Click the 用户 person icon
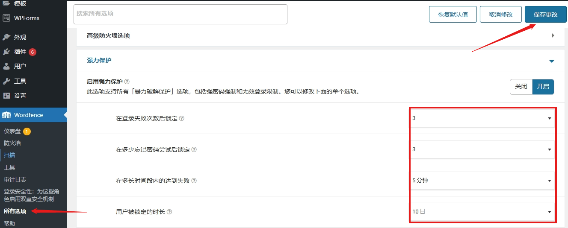Viewport: 568px width, 228px height. tap(6, 66)
